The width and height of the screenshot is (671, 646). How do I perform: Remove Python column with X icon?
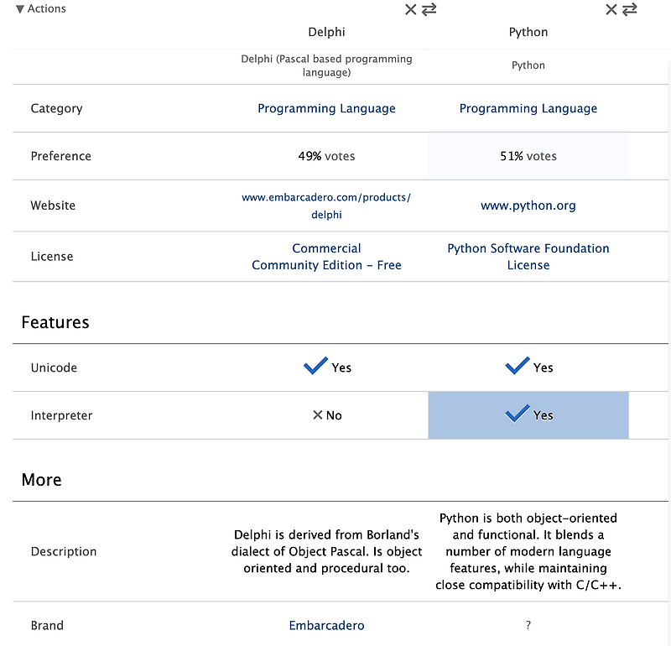click(611, 9)
